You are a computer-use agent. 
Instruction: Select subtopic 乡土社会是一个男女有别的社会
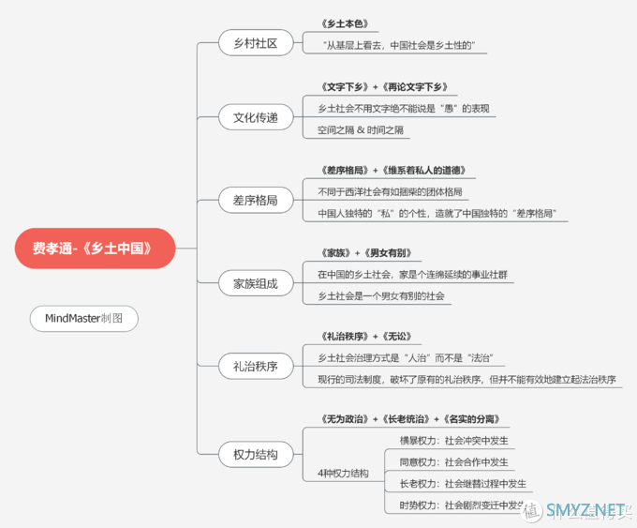[x=381, y=296]
